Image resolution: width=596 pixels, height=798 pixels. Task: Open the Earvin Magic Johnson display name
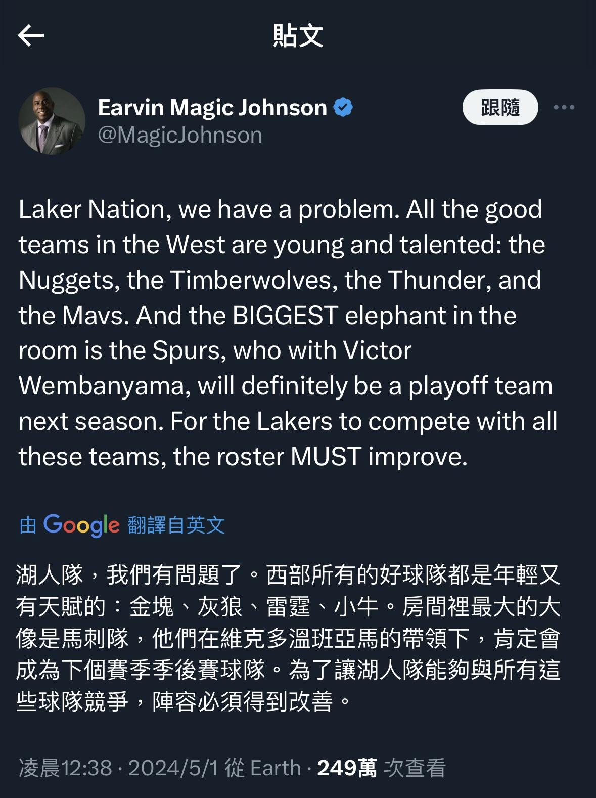[x=212, y=107]
